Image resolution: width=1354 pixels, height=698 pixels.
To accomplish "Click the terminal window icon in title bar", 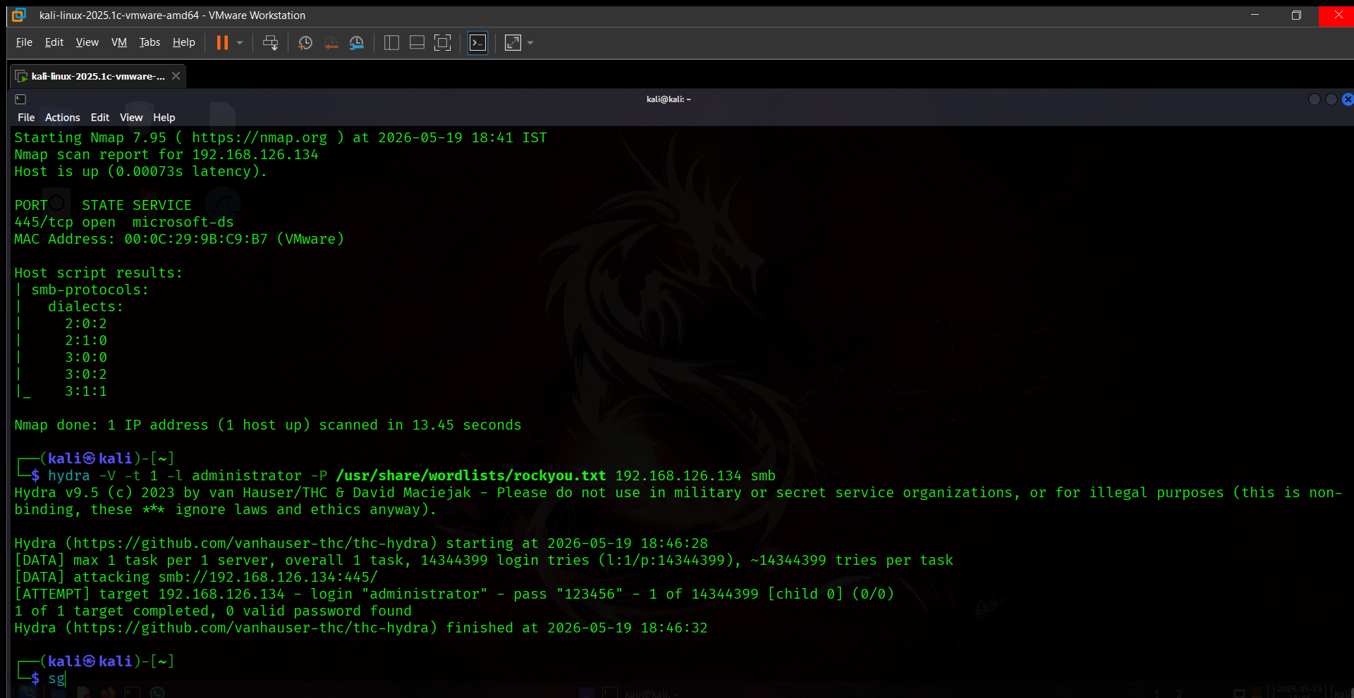I will [20, 99].
